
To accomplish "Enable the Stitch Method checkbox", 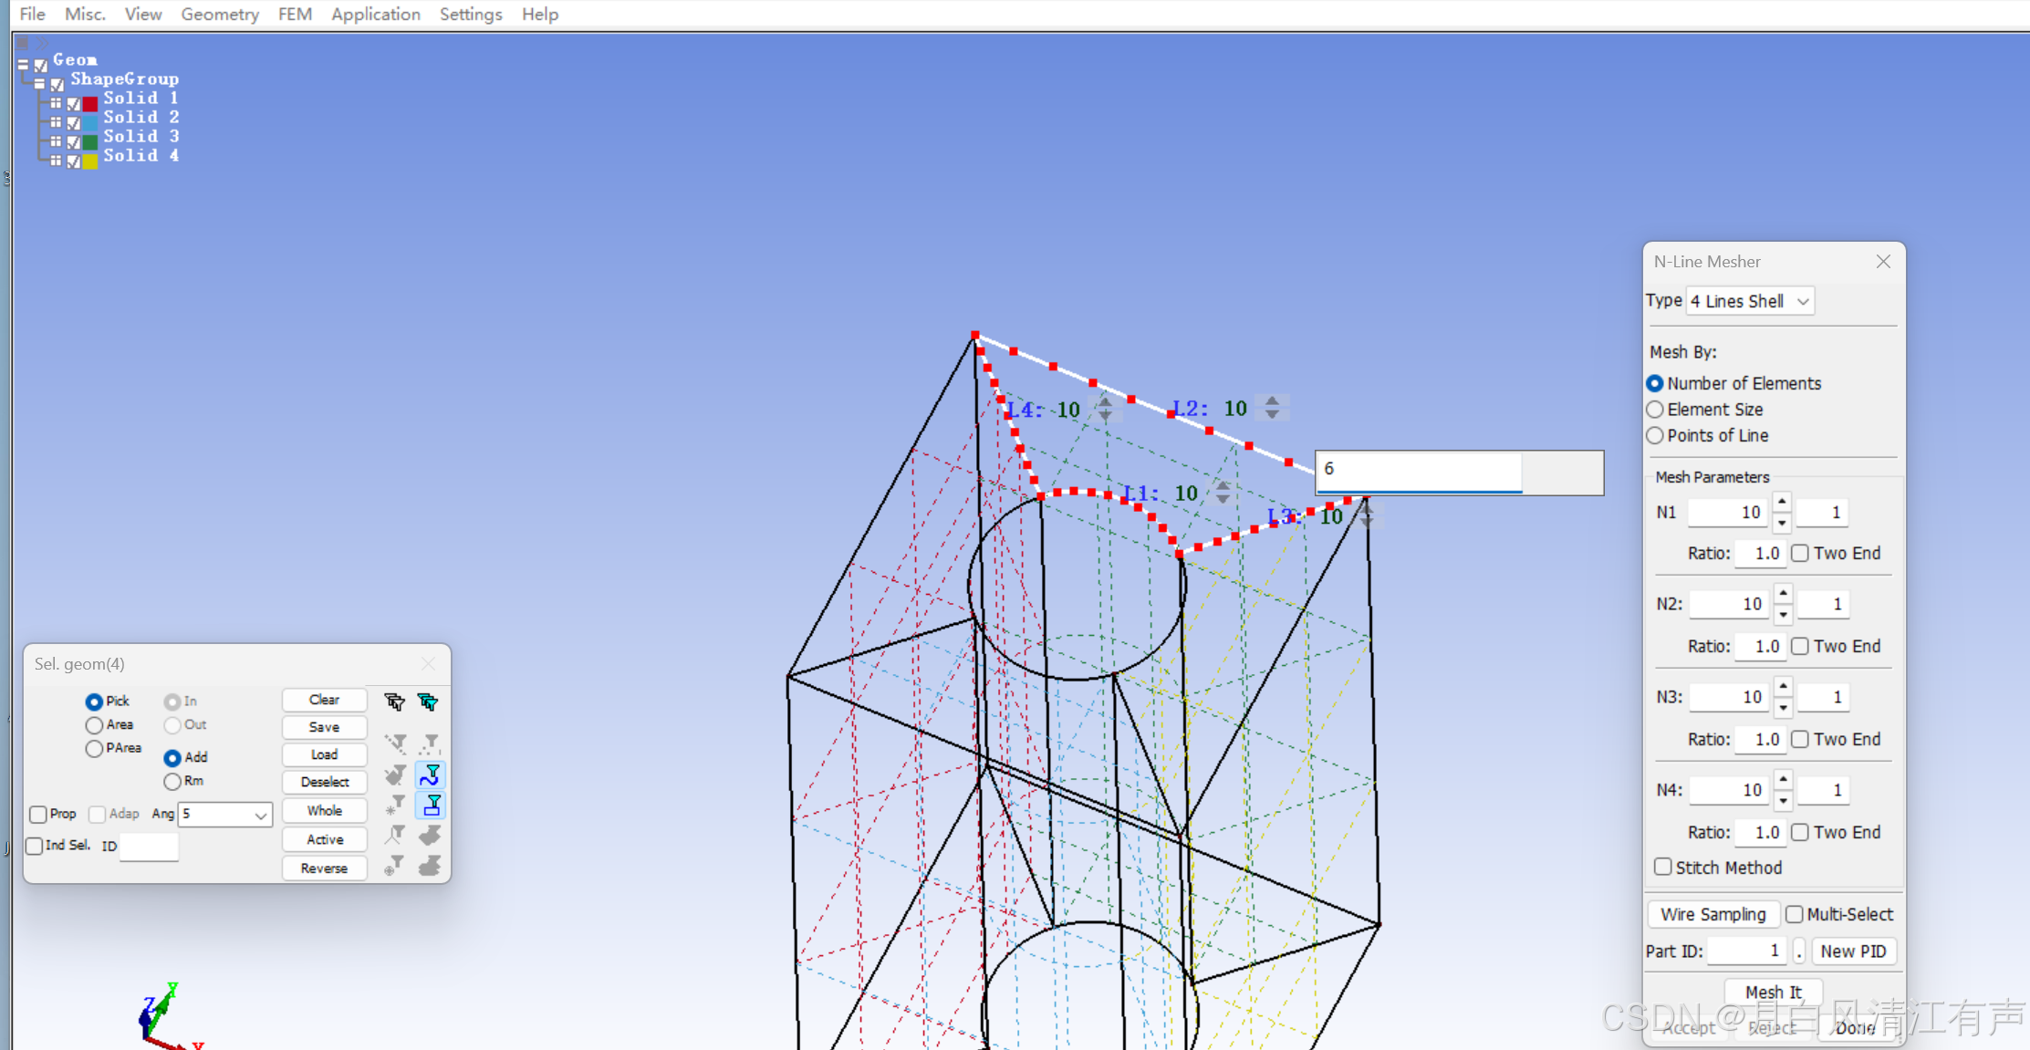I will [x=1663, y=867].
